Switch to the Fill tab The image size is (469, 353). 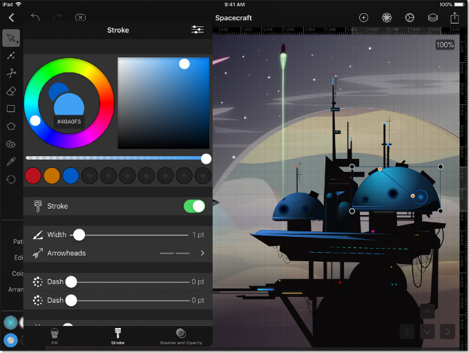coord(55,336)
